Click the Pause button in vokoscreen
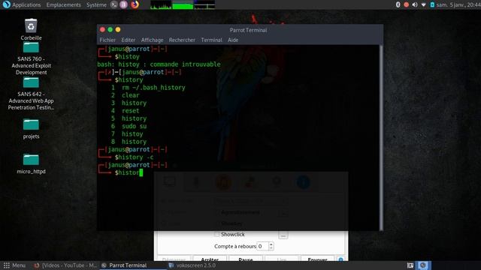 pos(246,259)
